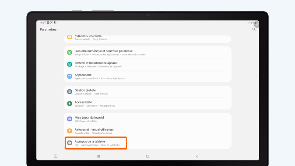Tap 'Applications par défaut' subtitle

pos(86,79)
